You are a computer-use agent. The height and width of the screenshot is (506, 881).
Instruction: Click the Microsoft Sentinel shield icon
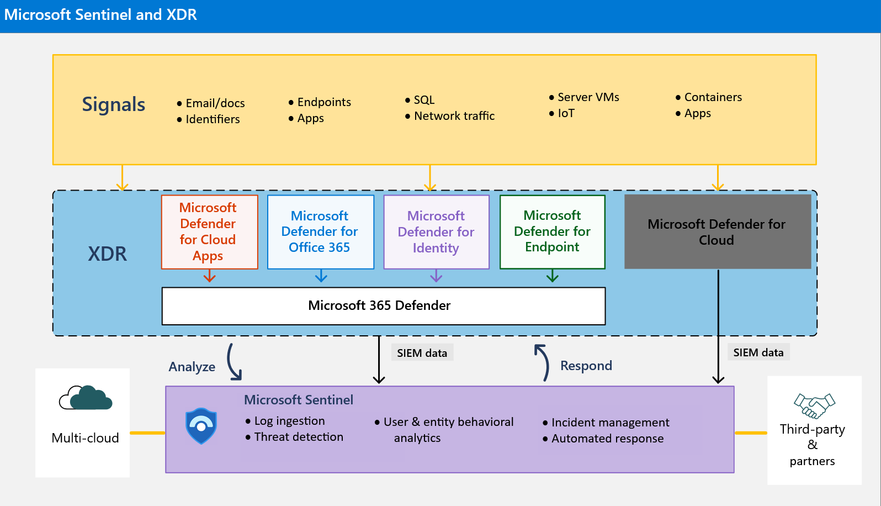click(x=201, y=426)
